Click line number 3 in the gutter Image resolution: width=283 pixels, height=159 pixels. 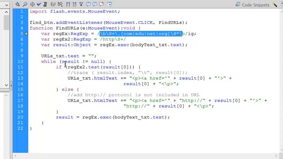pos(22,23)
